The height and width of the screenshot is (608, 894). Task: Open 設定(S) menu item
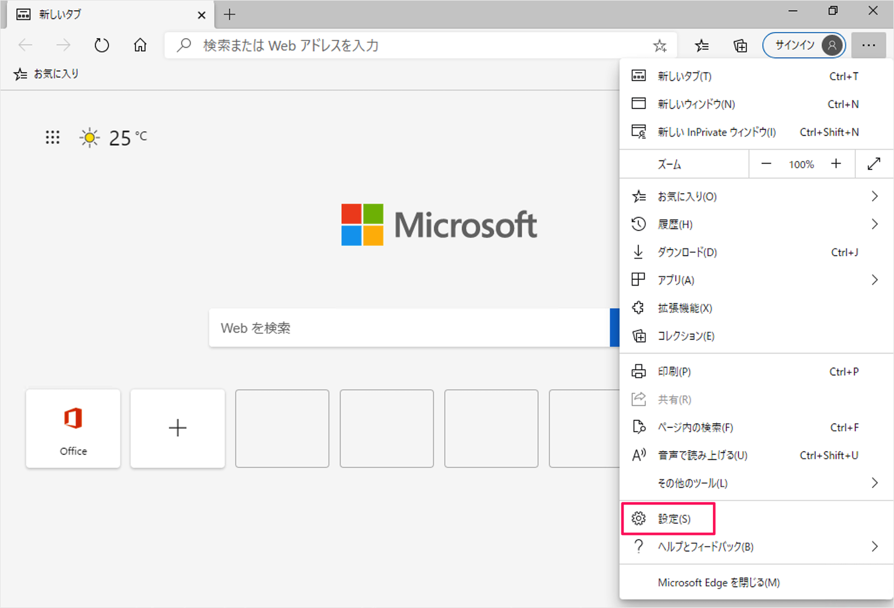point(756,519)
